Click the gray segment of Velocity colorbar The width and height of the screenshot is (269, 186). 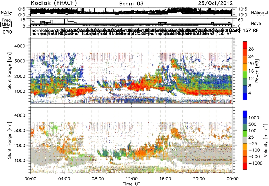(x=245, y=140)
